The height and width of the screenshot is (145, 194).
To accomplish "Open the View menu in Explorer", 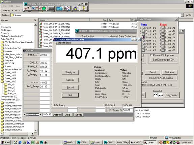I will coord(18,6).
